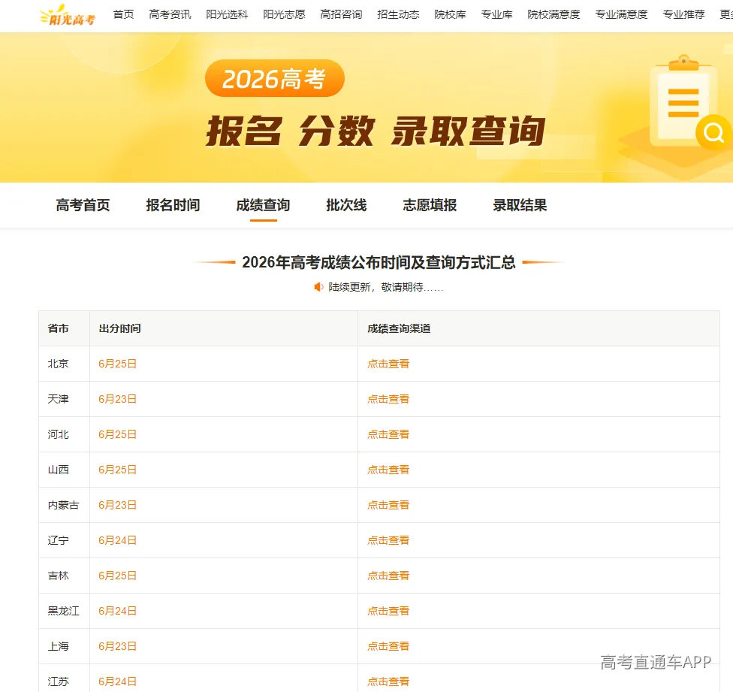
Task: Click the 6月25日 date for 吉林
Action: click(117, 576)
